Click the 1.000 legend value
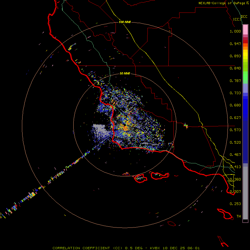The width and height of the screenshot is (250, 250). (x=235, y=31)
